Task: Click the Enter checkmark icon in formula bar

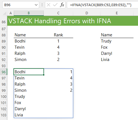Action: coord(55,5)
